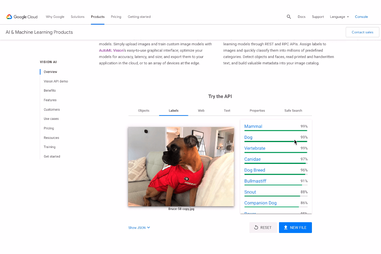
Task: Click the Dog Breed label result
Action: (x=255, y=170)
